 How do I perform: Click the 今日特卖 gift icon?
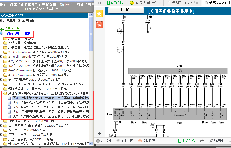tap(140, 141)
